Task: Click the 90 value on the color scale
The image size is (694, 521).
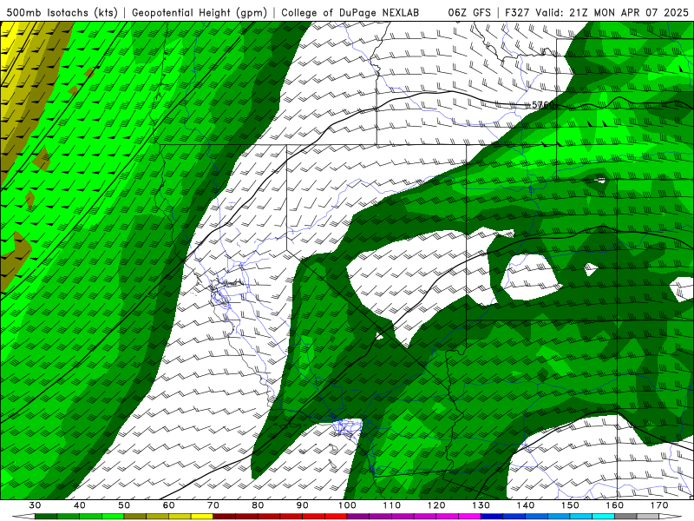Action: point(302,505)
